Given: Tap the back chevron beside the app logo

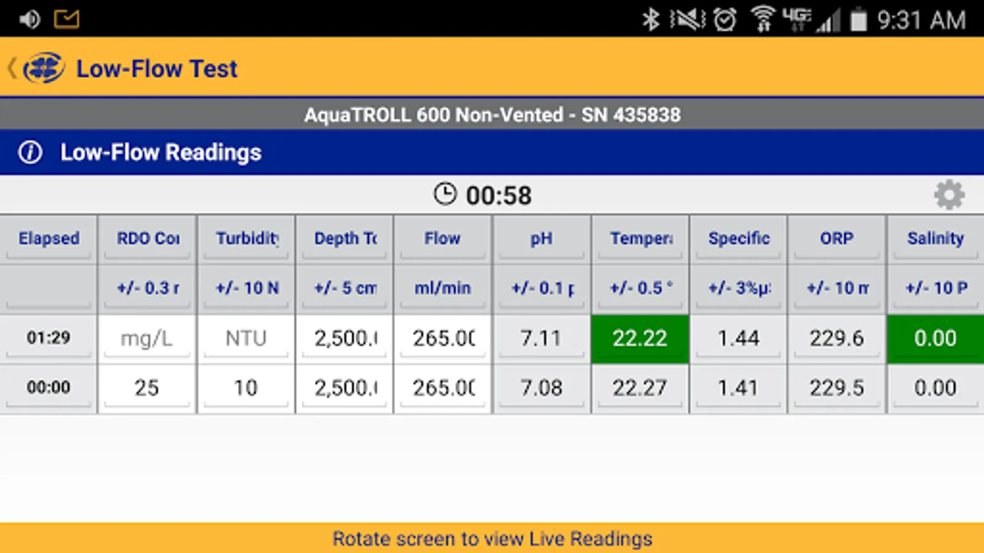Looking at the screenshot, I should tap(12, 68).
